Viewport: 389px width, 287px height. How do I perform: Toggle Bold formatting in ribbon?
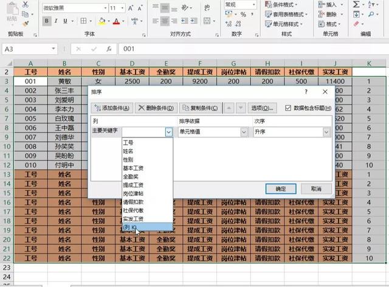tap(47, 21)
